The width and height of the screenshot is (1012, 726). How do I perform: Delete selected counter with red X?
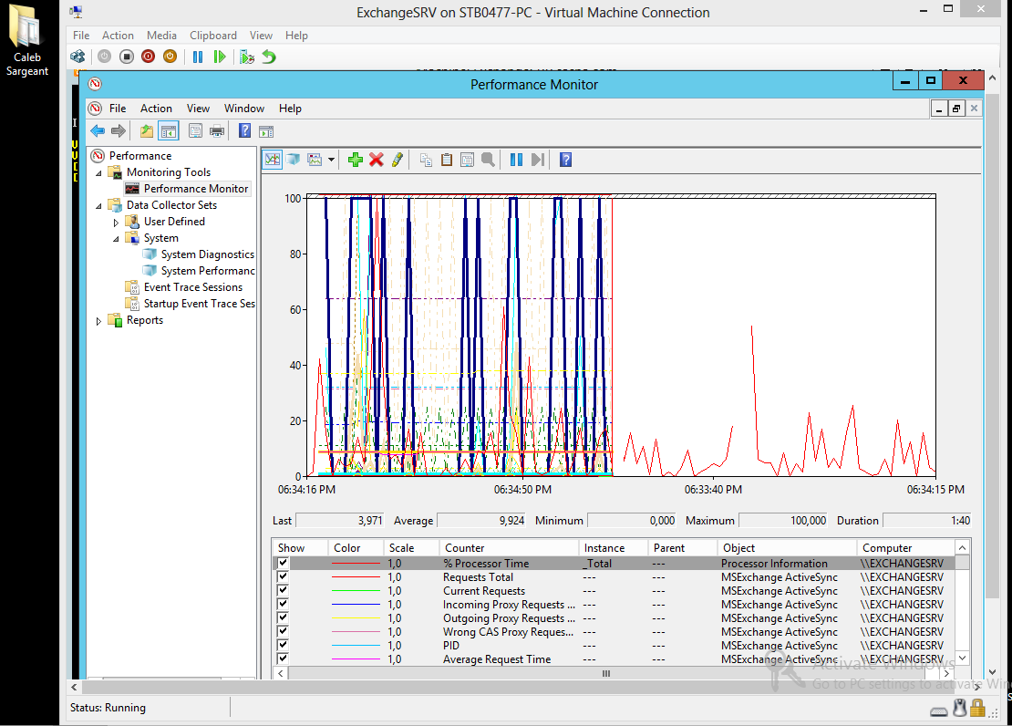377,160
